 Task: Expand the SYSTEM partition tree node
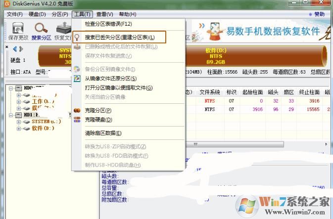(x=19, y=122)
